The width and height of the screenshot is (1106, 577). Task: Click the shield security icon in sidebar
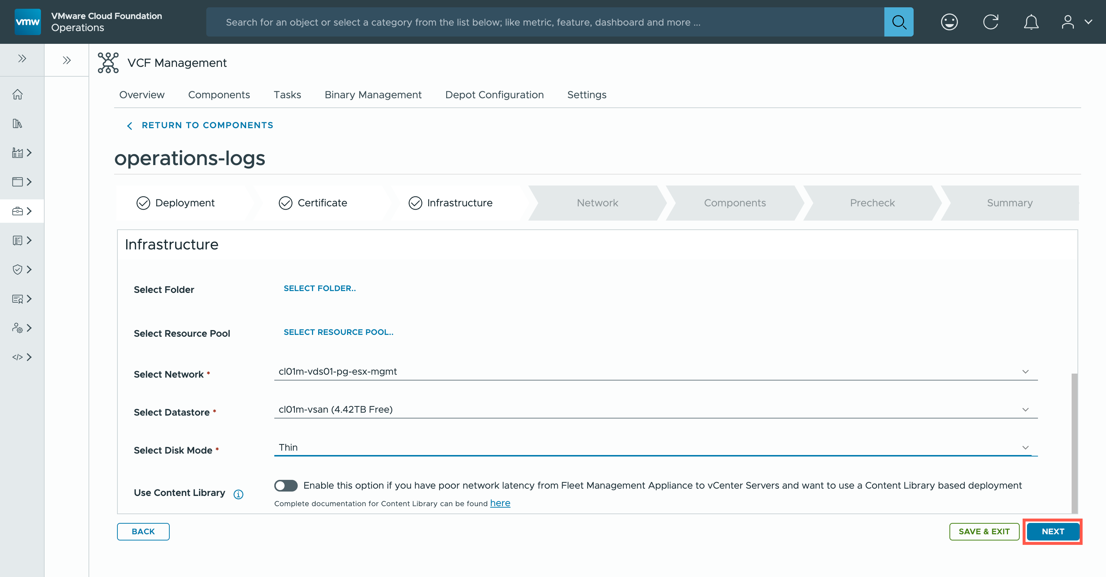coord(18,269)
